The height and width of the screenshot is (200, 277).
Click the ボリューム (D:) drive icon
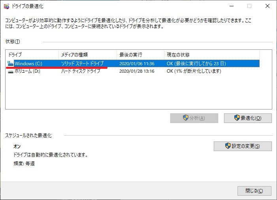pos(10,72)
